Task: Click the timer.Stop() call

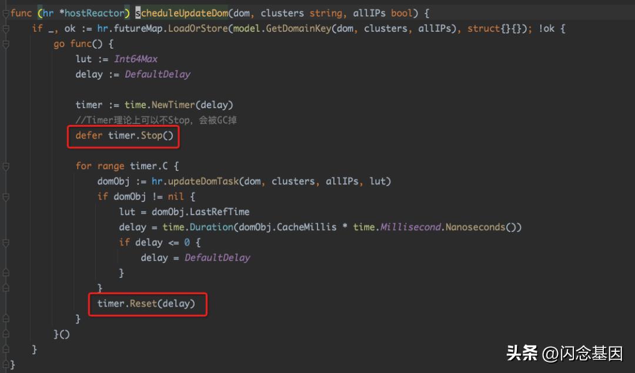Action: (x=141, y=136)
